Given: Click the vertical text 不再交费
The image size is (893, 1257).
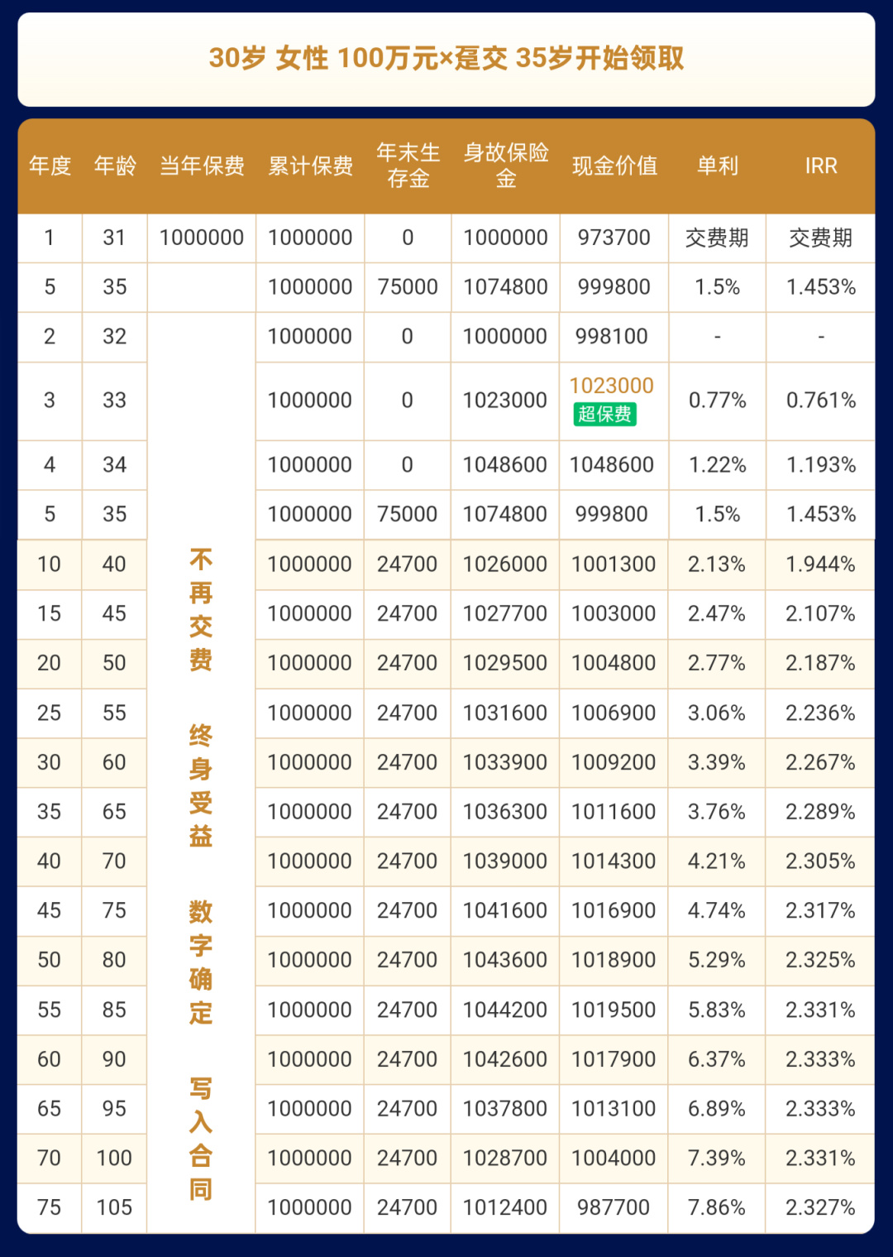Looking at the screenshot, I should coord(201,610).
